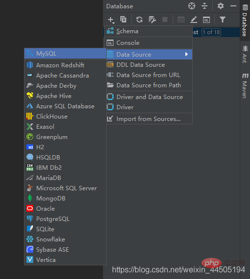Select MariaDB data source
Screen dimensions: 250x279
[65, 178]
